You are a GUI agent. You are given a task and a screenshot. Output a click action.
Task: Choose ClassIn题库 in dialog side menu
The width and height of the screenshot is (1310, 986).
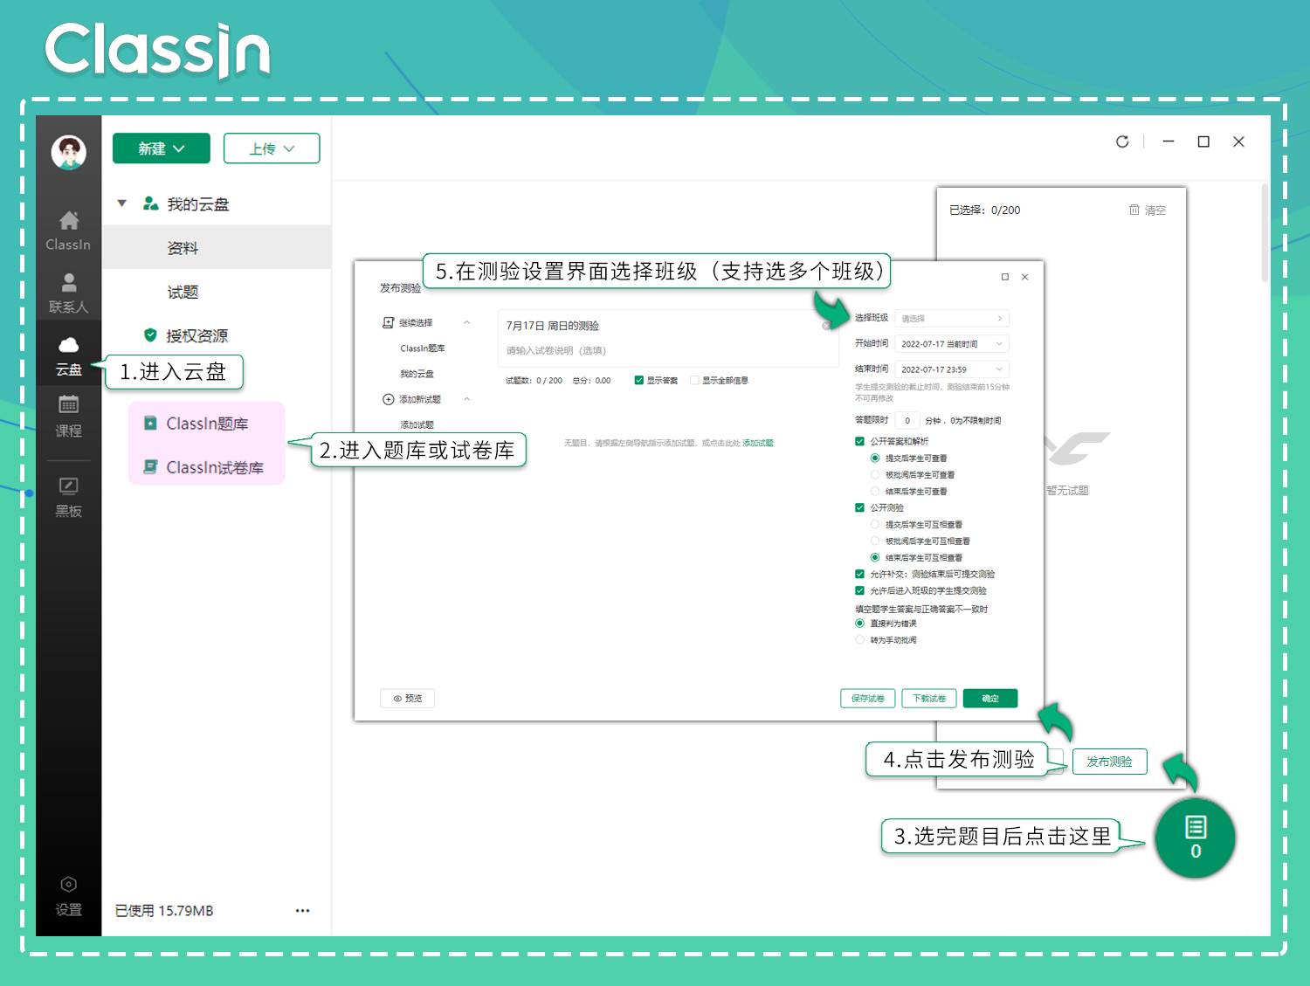pyautogui.click(x=423, y=348)
